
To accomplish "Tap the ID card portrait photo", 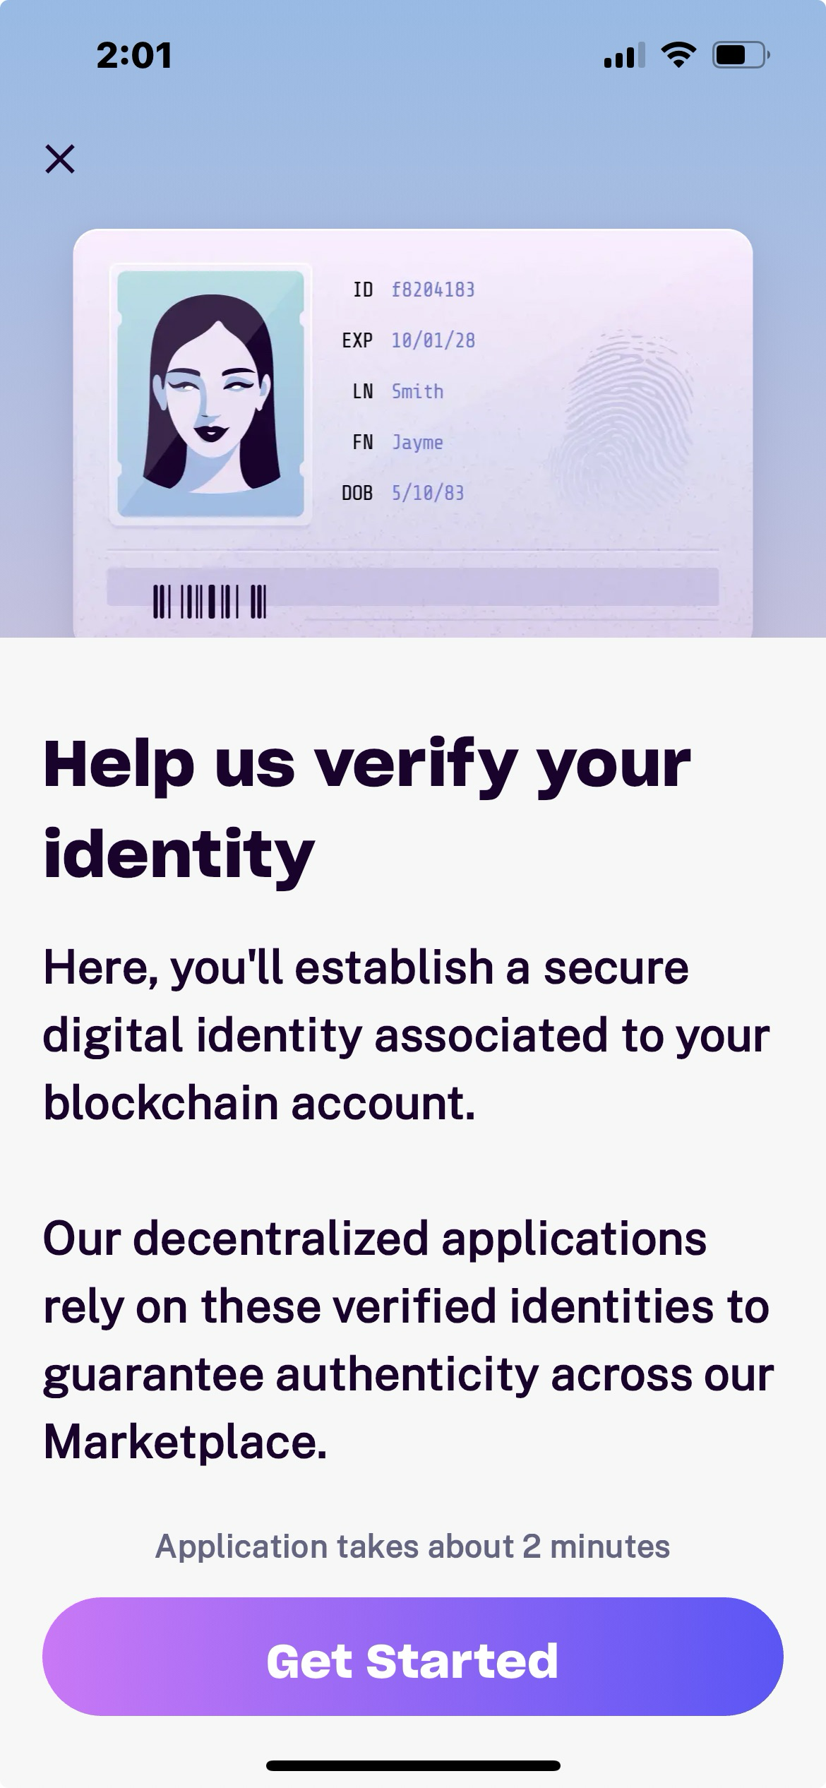I will coord(210,394).
